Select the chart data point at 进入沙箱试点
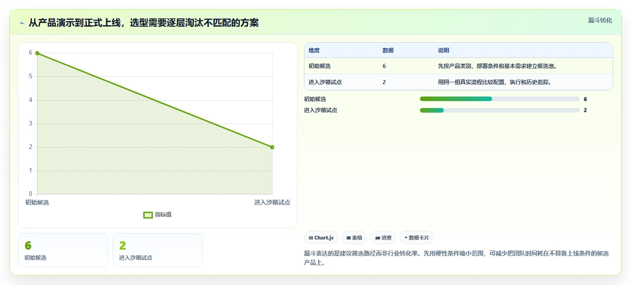 (x=272, y=147)
